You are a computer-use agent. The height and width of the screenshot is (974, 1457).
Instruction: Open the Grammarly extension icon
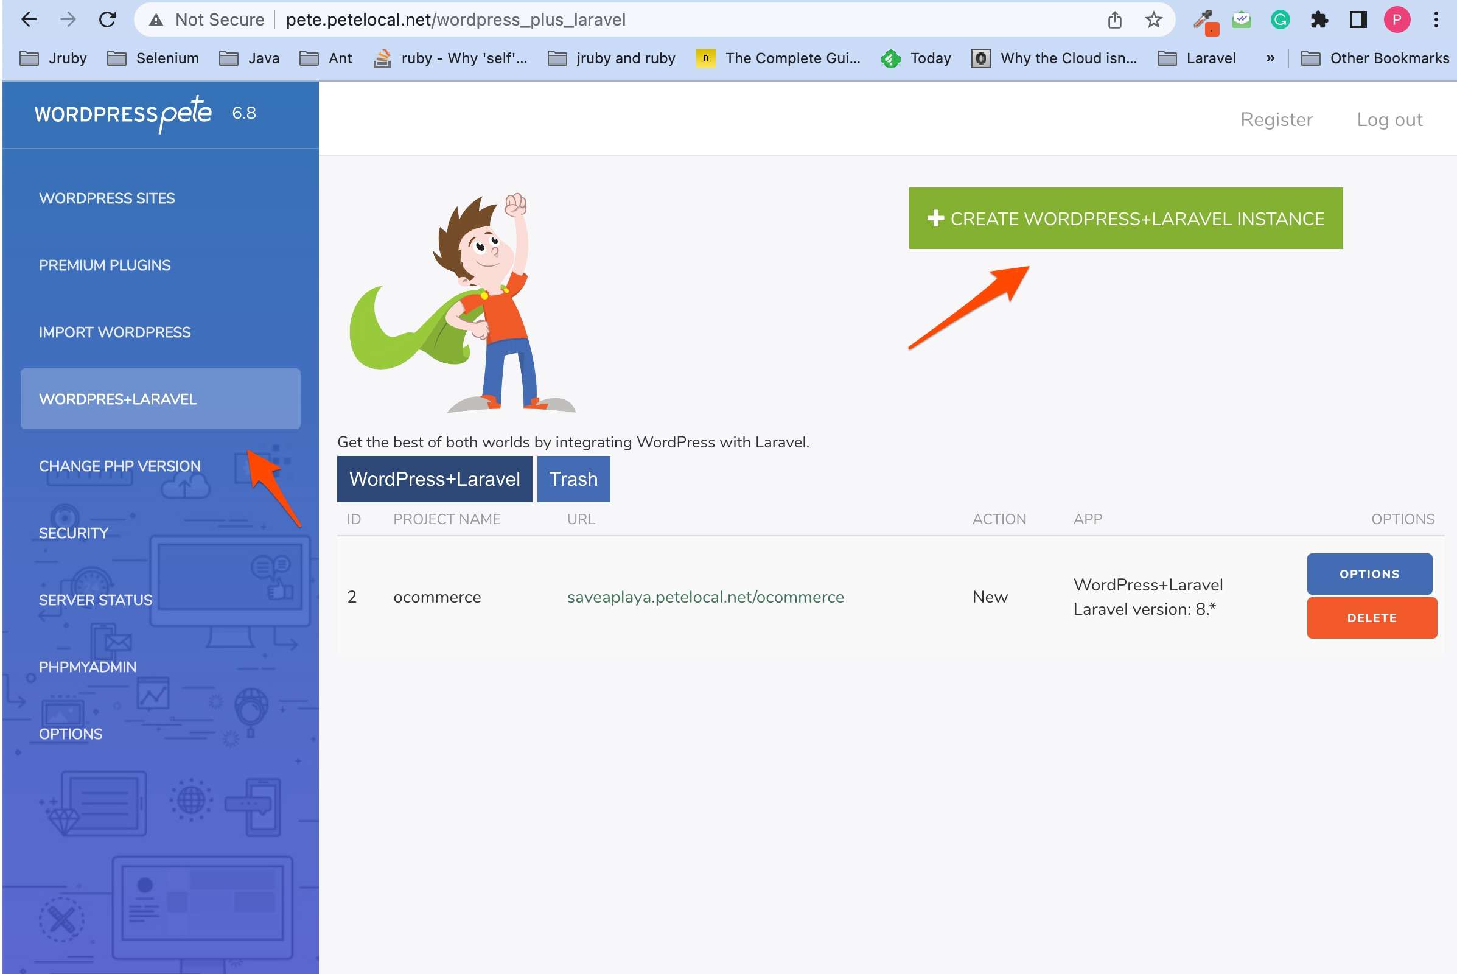[x=1280, y=20]
